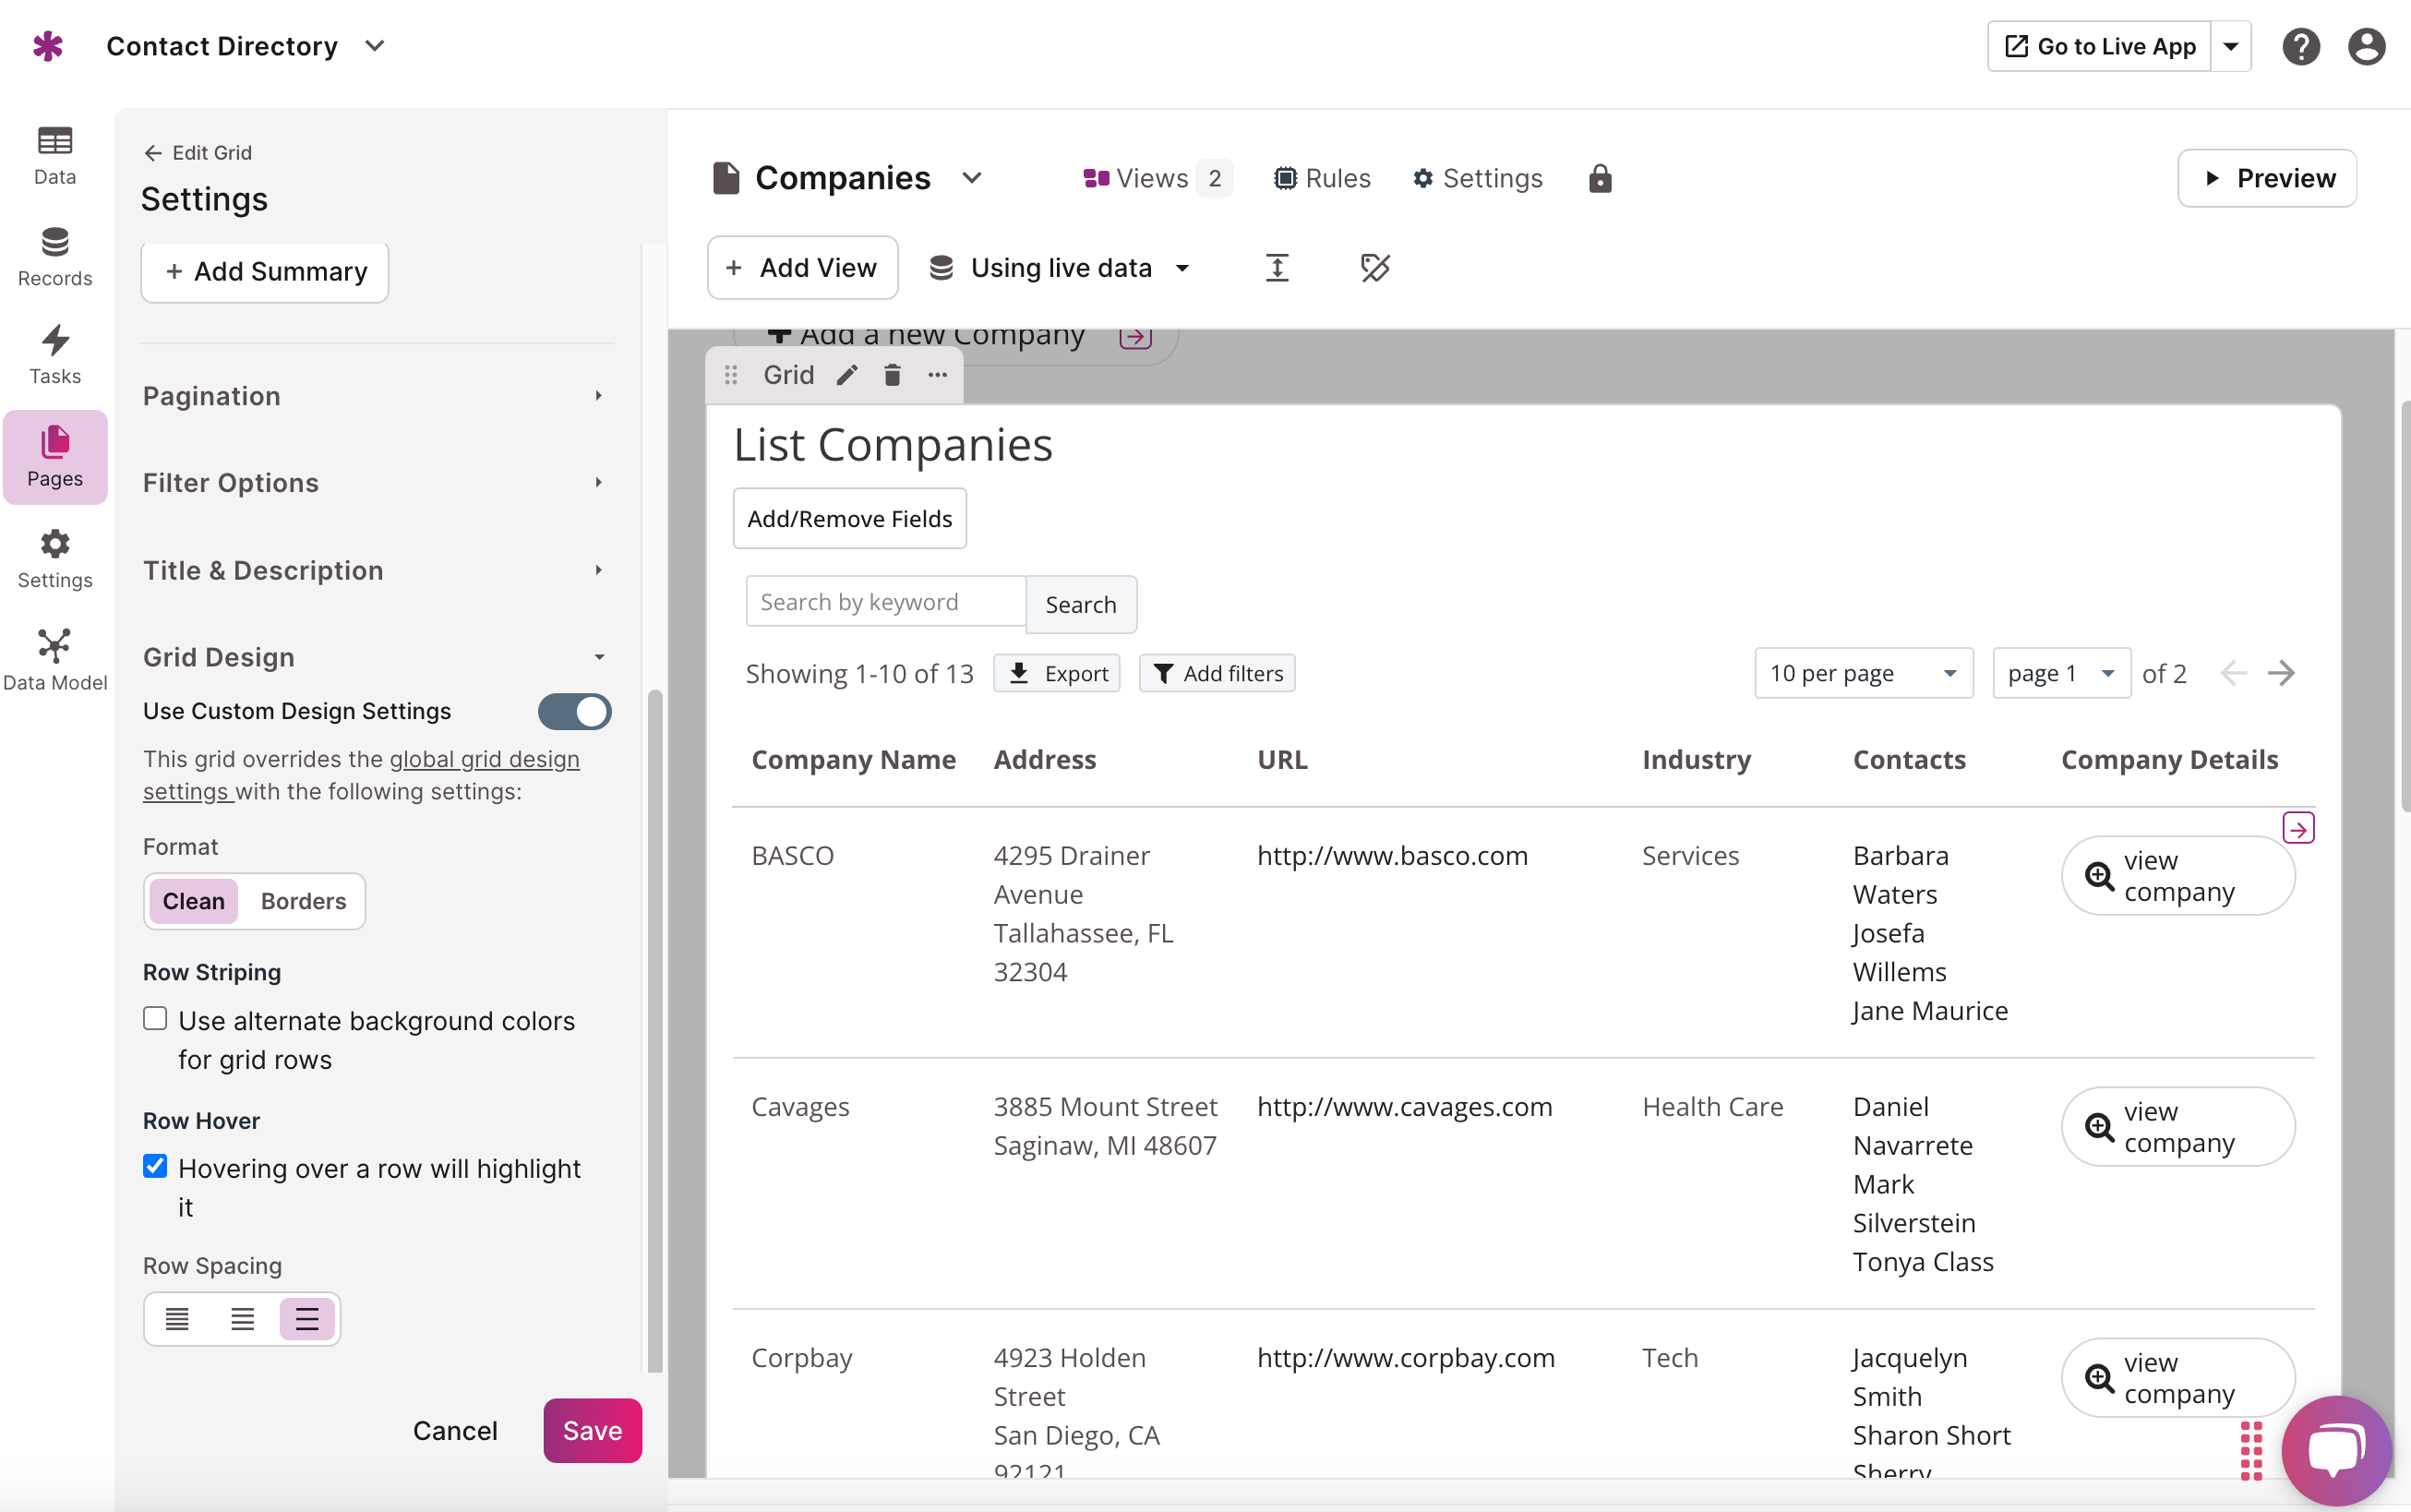
Task: Click Add/Remove Fields button
Action: click(850, 518)
